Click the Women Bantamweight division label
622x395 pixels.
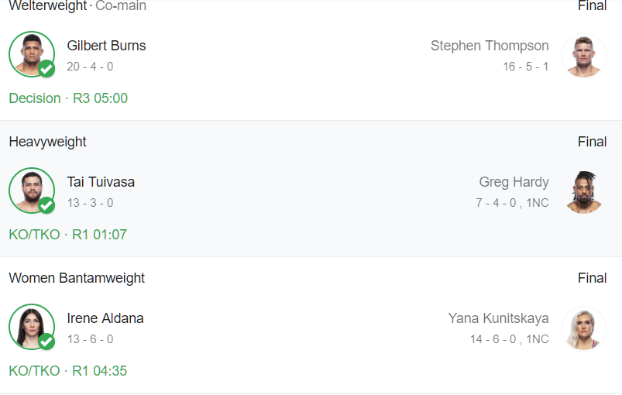tap(77, 278)
